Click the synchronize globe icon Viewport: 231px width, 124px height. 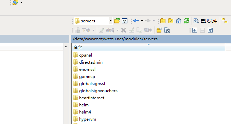15,2
